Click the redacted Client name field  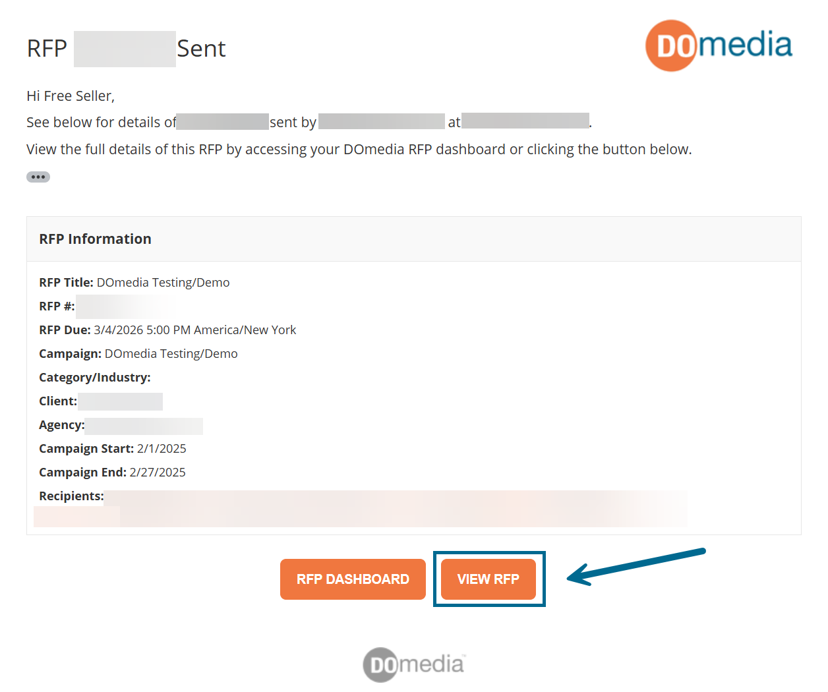[120, 401]
